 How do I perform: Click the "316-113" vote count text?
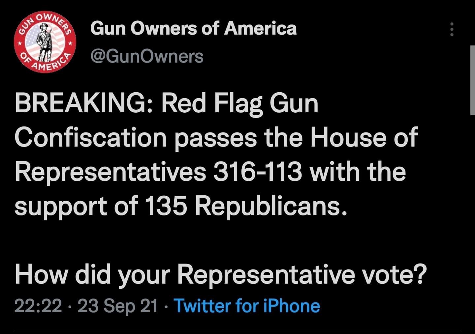(x=258, y=172)
